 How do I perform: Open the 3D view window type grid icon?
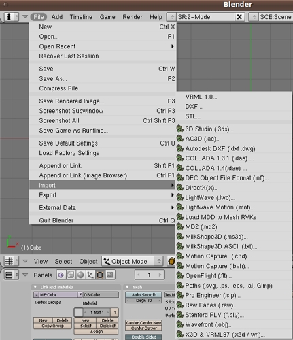tap(12, 261)
